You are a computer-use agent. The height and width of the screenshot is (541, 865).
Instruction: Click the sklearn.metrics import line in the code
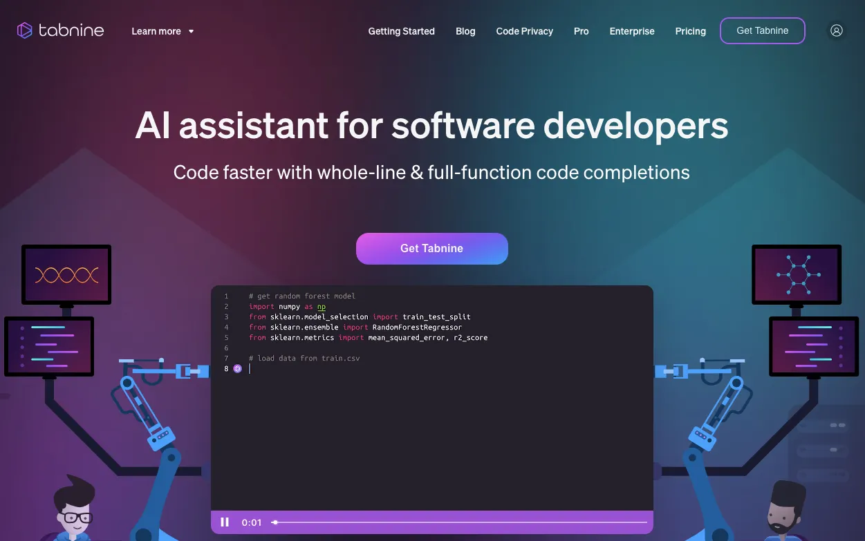click(368, 338)
